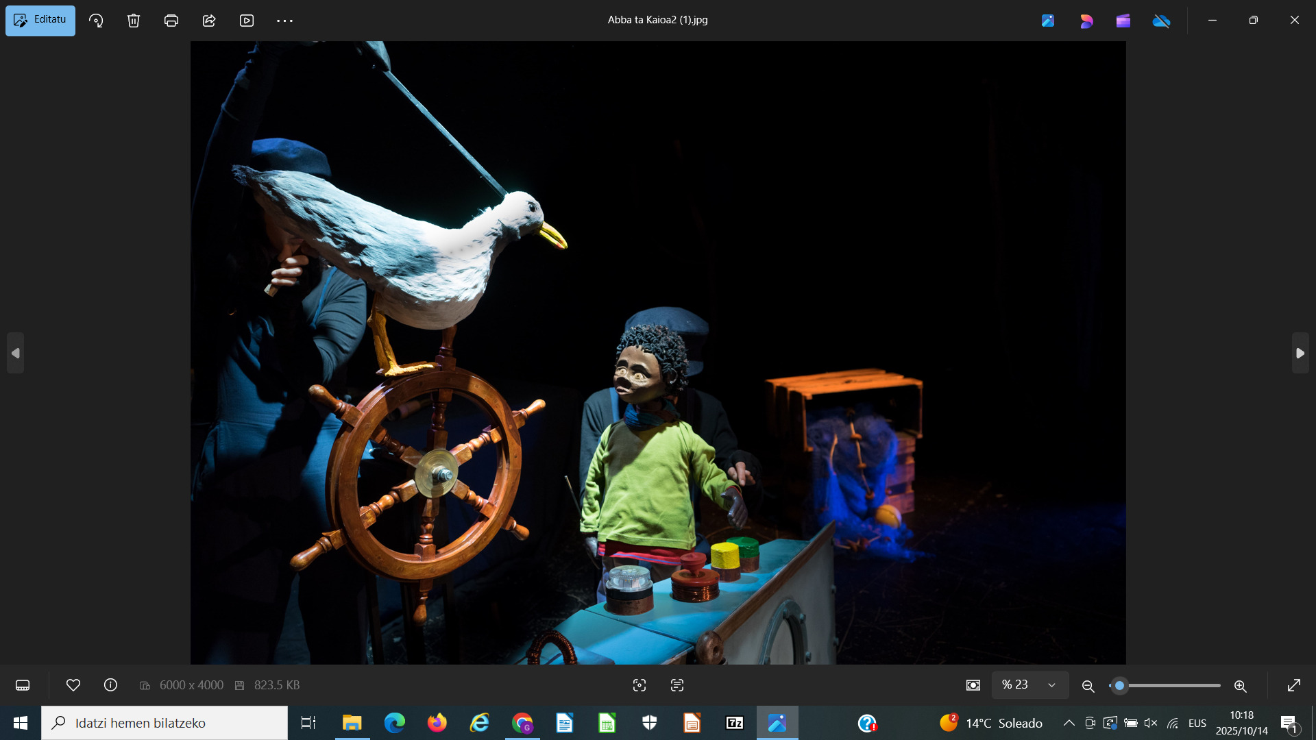The image size is (1316, 740).
Task: Delete the photo with trash icon
Action: pos(134,21)
